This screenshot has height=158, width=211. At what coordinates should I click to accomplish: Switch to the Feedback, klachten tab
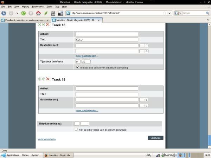[x=25, y=20]
